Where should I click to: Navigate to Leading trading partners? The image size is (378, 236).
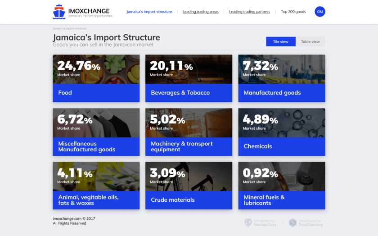249,12
